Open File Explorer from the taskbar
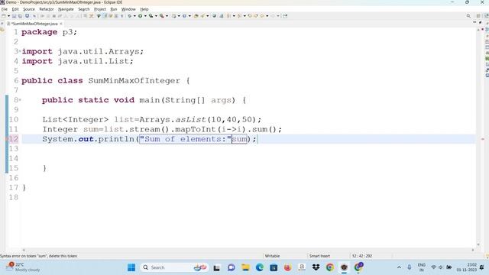Image resolution: width=489 pixels, height=275 pixels. (245, 267)
